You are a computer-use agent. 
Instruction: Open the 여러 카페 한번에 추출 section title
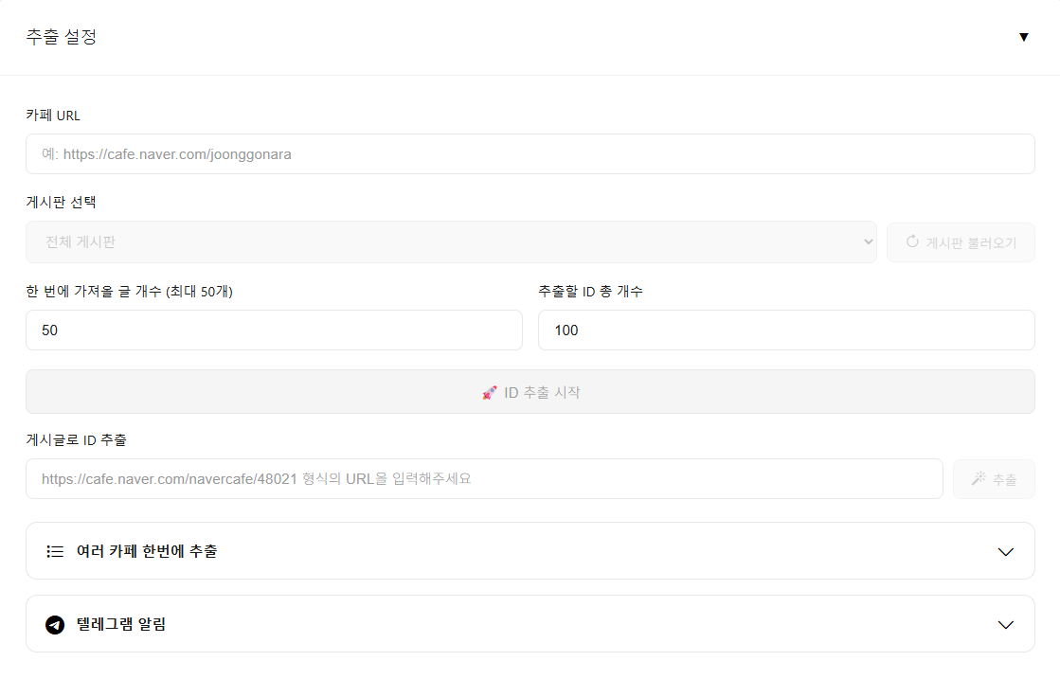point(147,551)
